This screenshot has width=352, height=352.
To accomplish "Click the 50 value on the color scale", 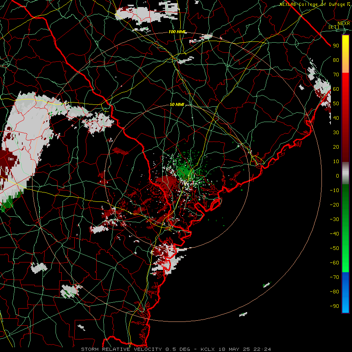I will [x=336, y=104].
